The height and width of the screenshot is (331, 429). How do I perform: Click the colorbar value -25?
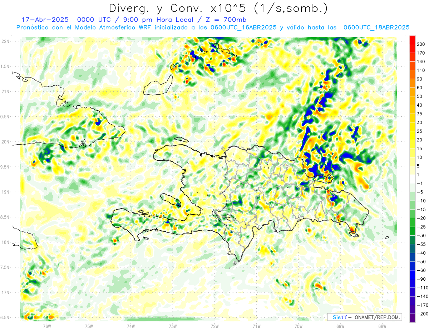pos(421,227)
